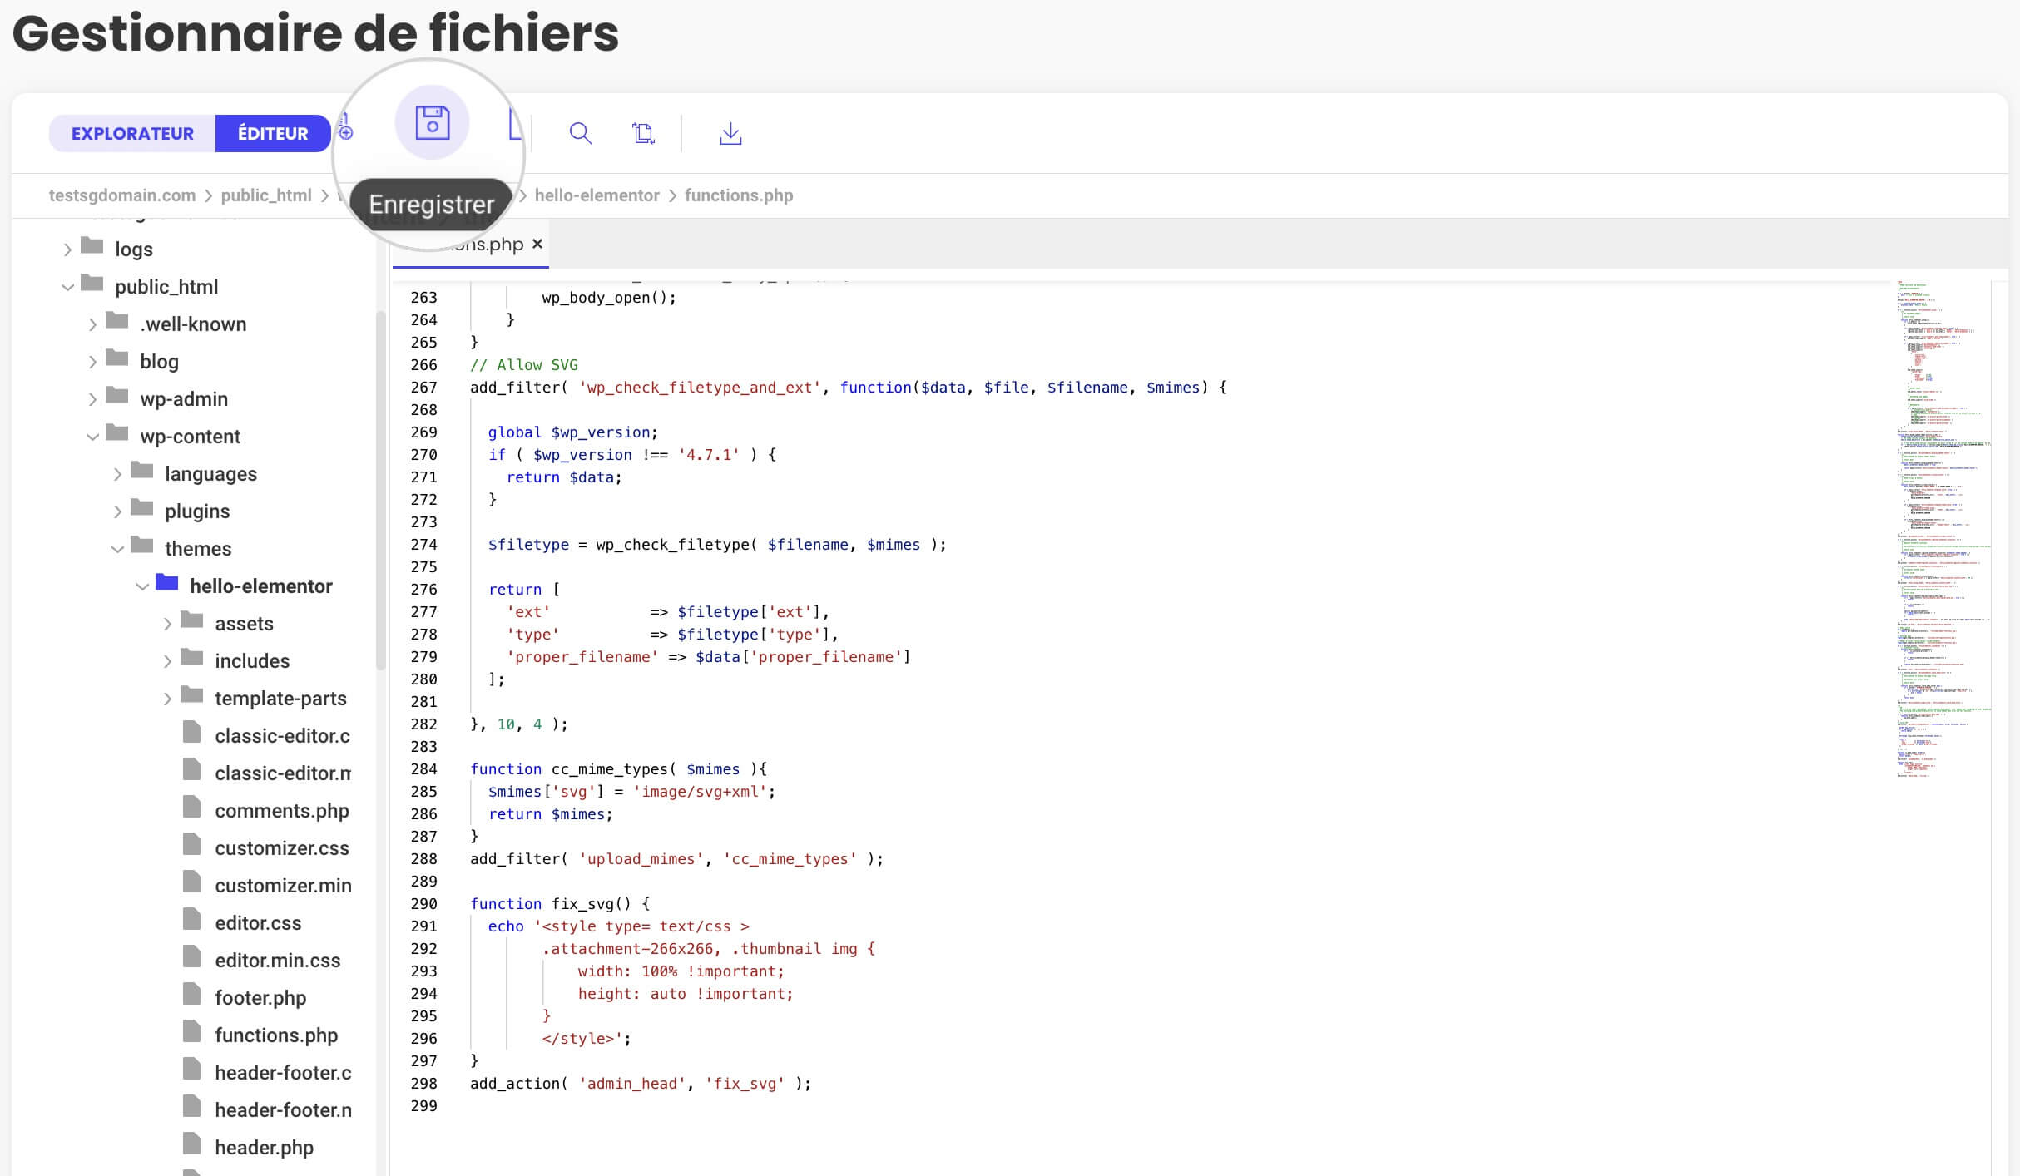Click the folder icon beside plugins

click(x=141, y=508)
